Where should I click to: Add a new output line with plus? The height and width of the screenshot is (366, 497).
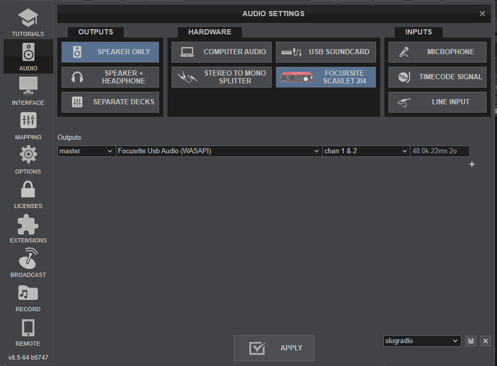click(472, 164)
